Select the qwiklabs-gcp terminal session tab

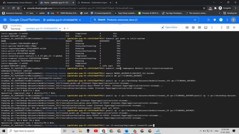[41, 28]
